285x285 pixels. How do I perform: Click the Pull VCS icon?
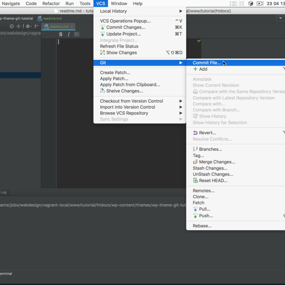(195, 209)
